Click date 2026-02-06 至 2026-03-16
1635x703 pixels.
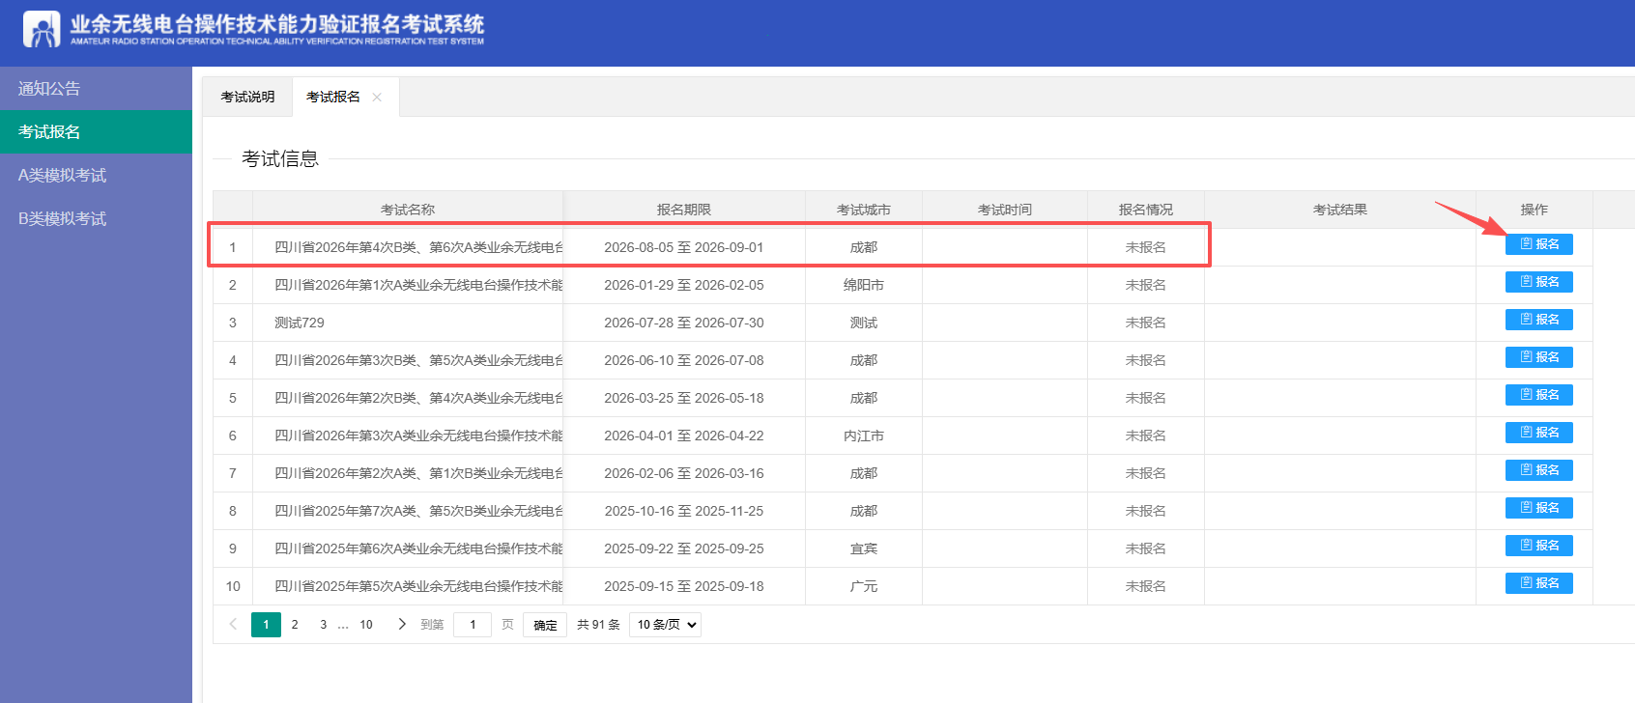(x=684, y=473)
